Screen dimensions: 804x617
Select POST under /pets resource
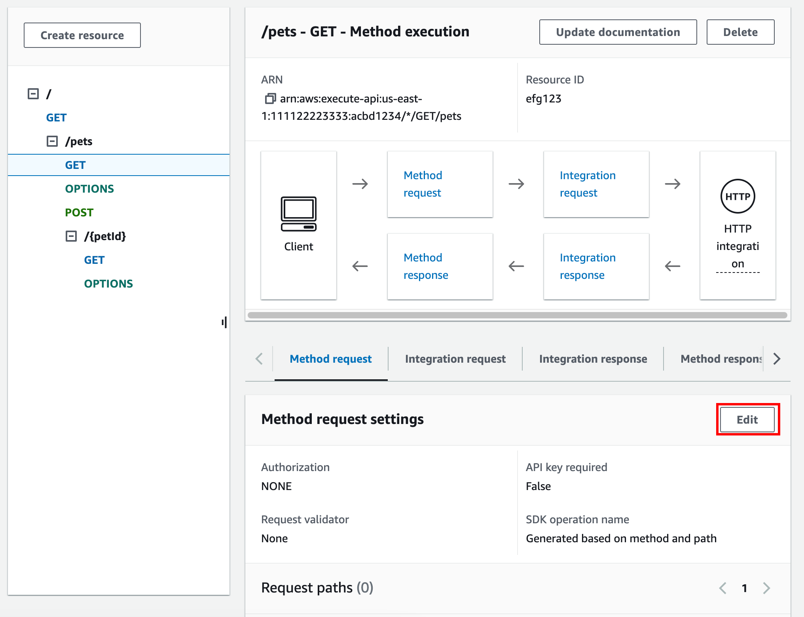click(78, 212)
